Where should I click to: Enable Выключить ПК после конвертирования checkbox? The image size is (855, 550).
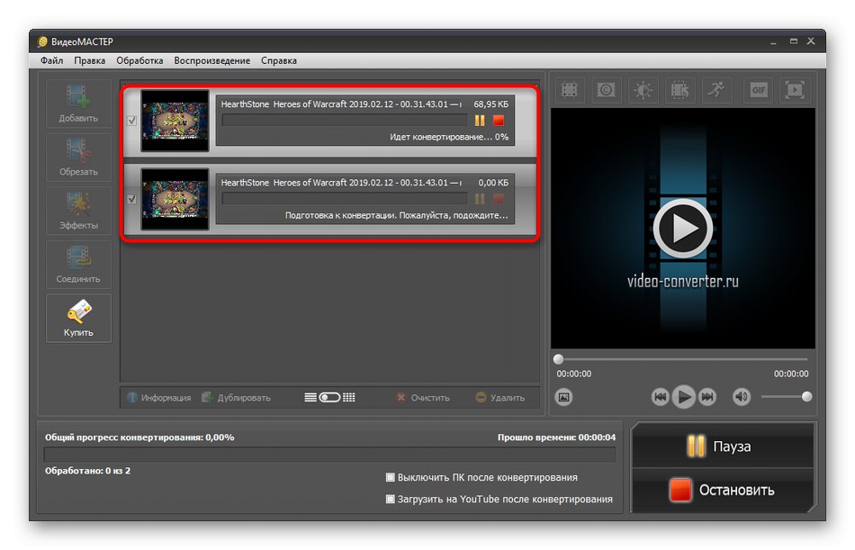tap(391, 477)
